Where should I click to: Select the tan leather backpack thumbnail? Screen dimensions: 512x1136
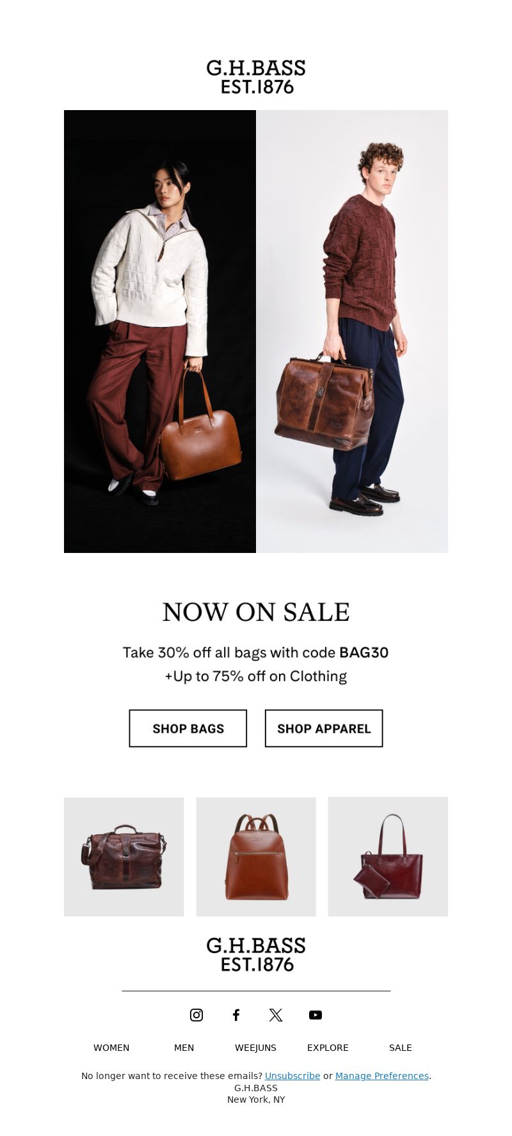[256, 857]
